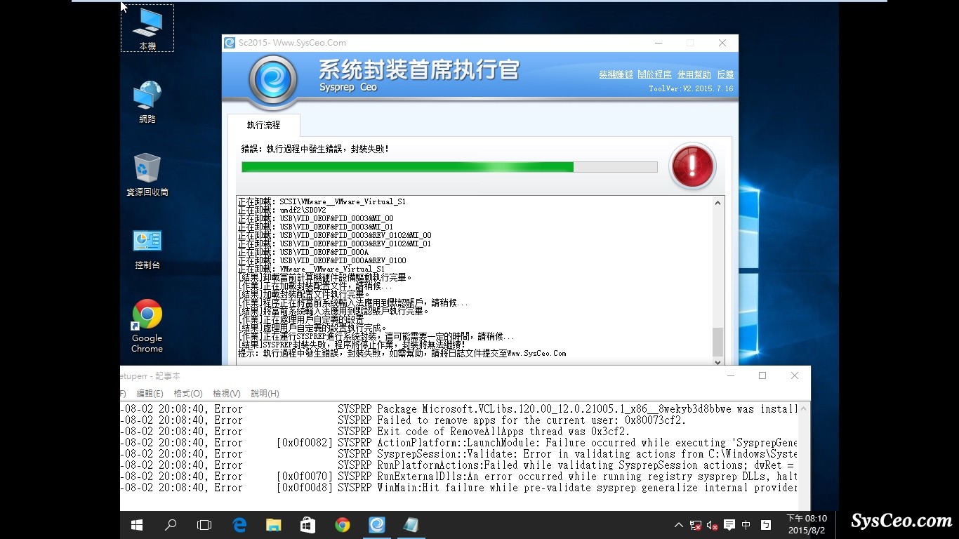Open Notepad 說明(H) menu
Screen dimensions: 959x539
[265, 394]
